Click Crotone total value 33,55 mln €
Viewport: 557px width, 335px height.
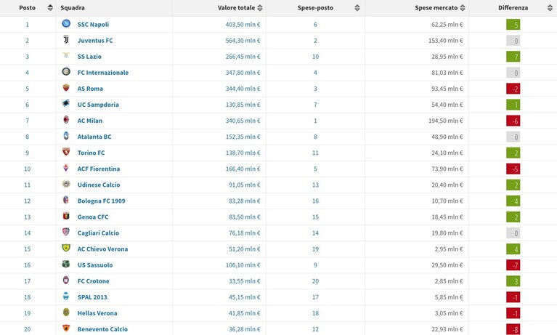click(245, 281)
